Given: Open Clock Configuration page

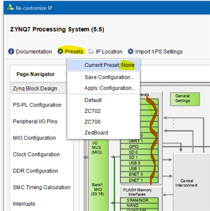Looking at the screenshot, I should click(x=36, y=154).
